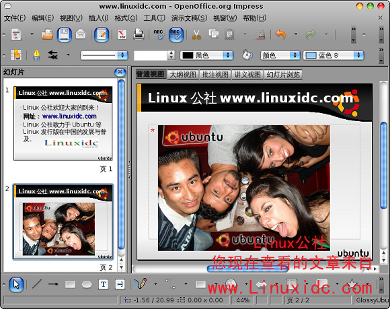
Task: Open the 插入(I) menu
Action: pyautogui.click(x=98, y=18)
